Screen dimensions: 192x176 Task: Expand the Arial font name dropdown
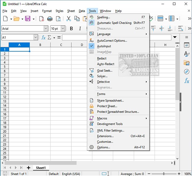coord(46,29)
